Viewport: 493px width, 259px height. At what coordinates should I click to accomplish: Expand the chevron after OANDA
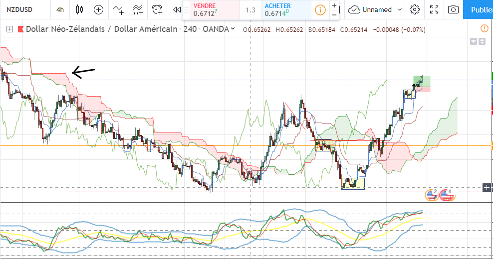tap(233, 28)
